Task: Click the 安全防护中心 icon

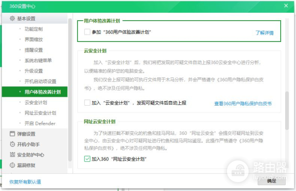Action: [12, 154]
